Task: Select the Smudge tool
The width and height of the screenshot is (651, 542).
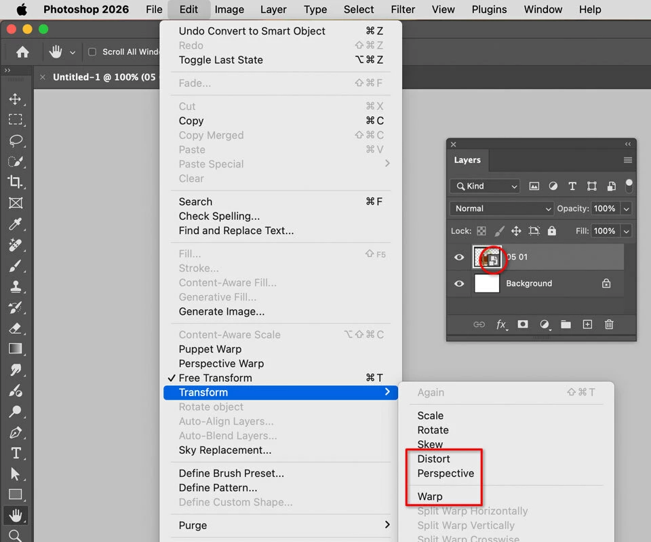Action: (16, 370)
